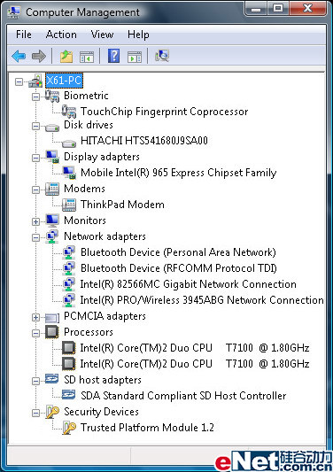333x472 pixels.
Task: Click the show/hide console tree icon
Action: [x=87, y=57]
